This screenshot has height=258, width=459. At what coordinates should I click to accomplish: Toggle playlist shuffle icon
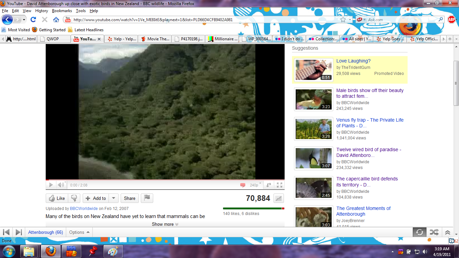tap(434, 232)
